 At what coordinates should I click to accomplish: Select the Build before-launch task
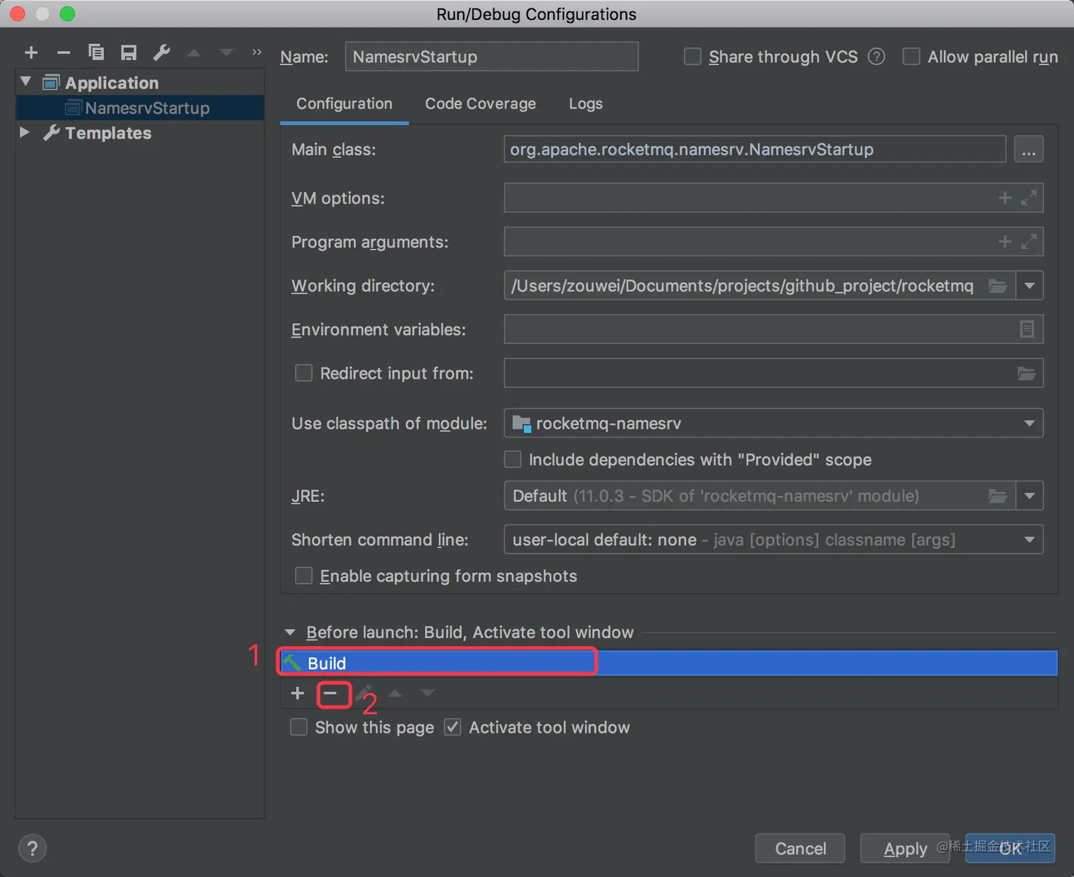[669, 663]
